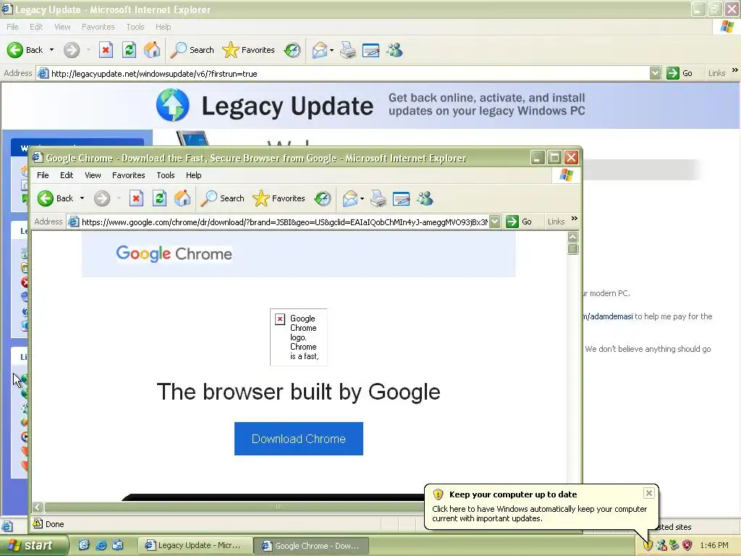This screenshot has width=741, height=556.
Task: Click Windows Update yellow shield tray icon
Action: click(648, 545)
